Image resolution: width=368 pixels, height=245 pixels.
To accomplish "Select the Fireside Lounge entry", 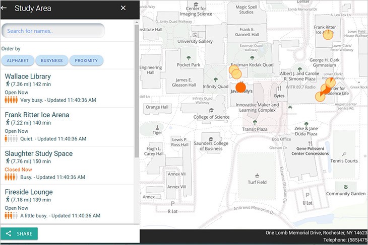I will click(x=29, y=192).
